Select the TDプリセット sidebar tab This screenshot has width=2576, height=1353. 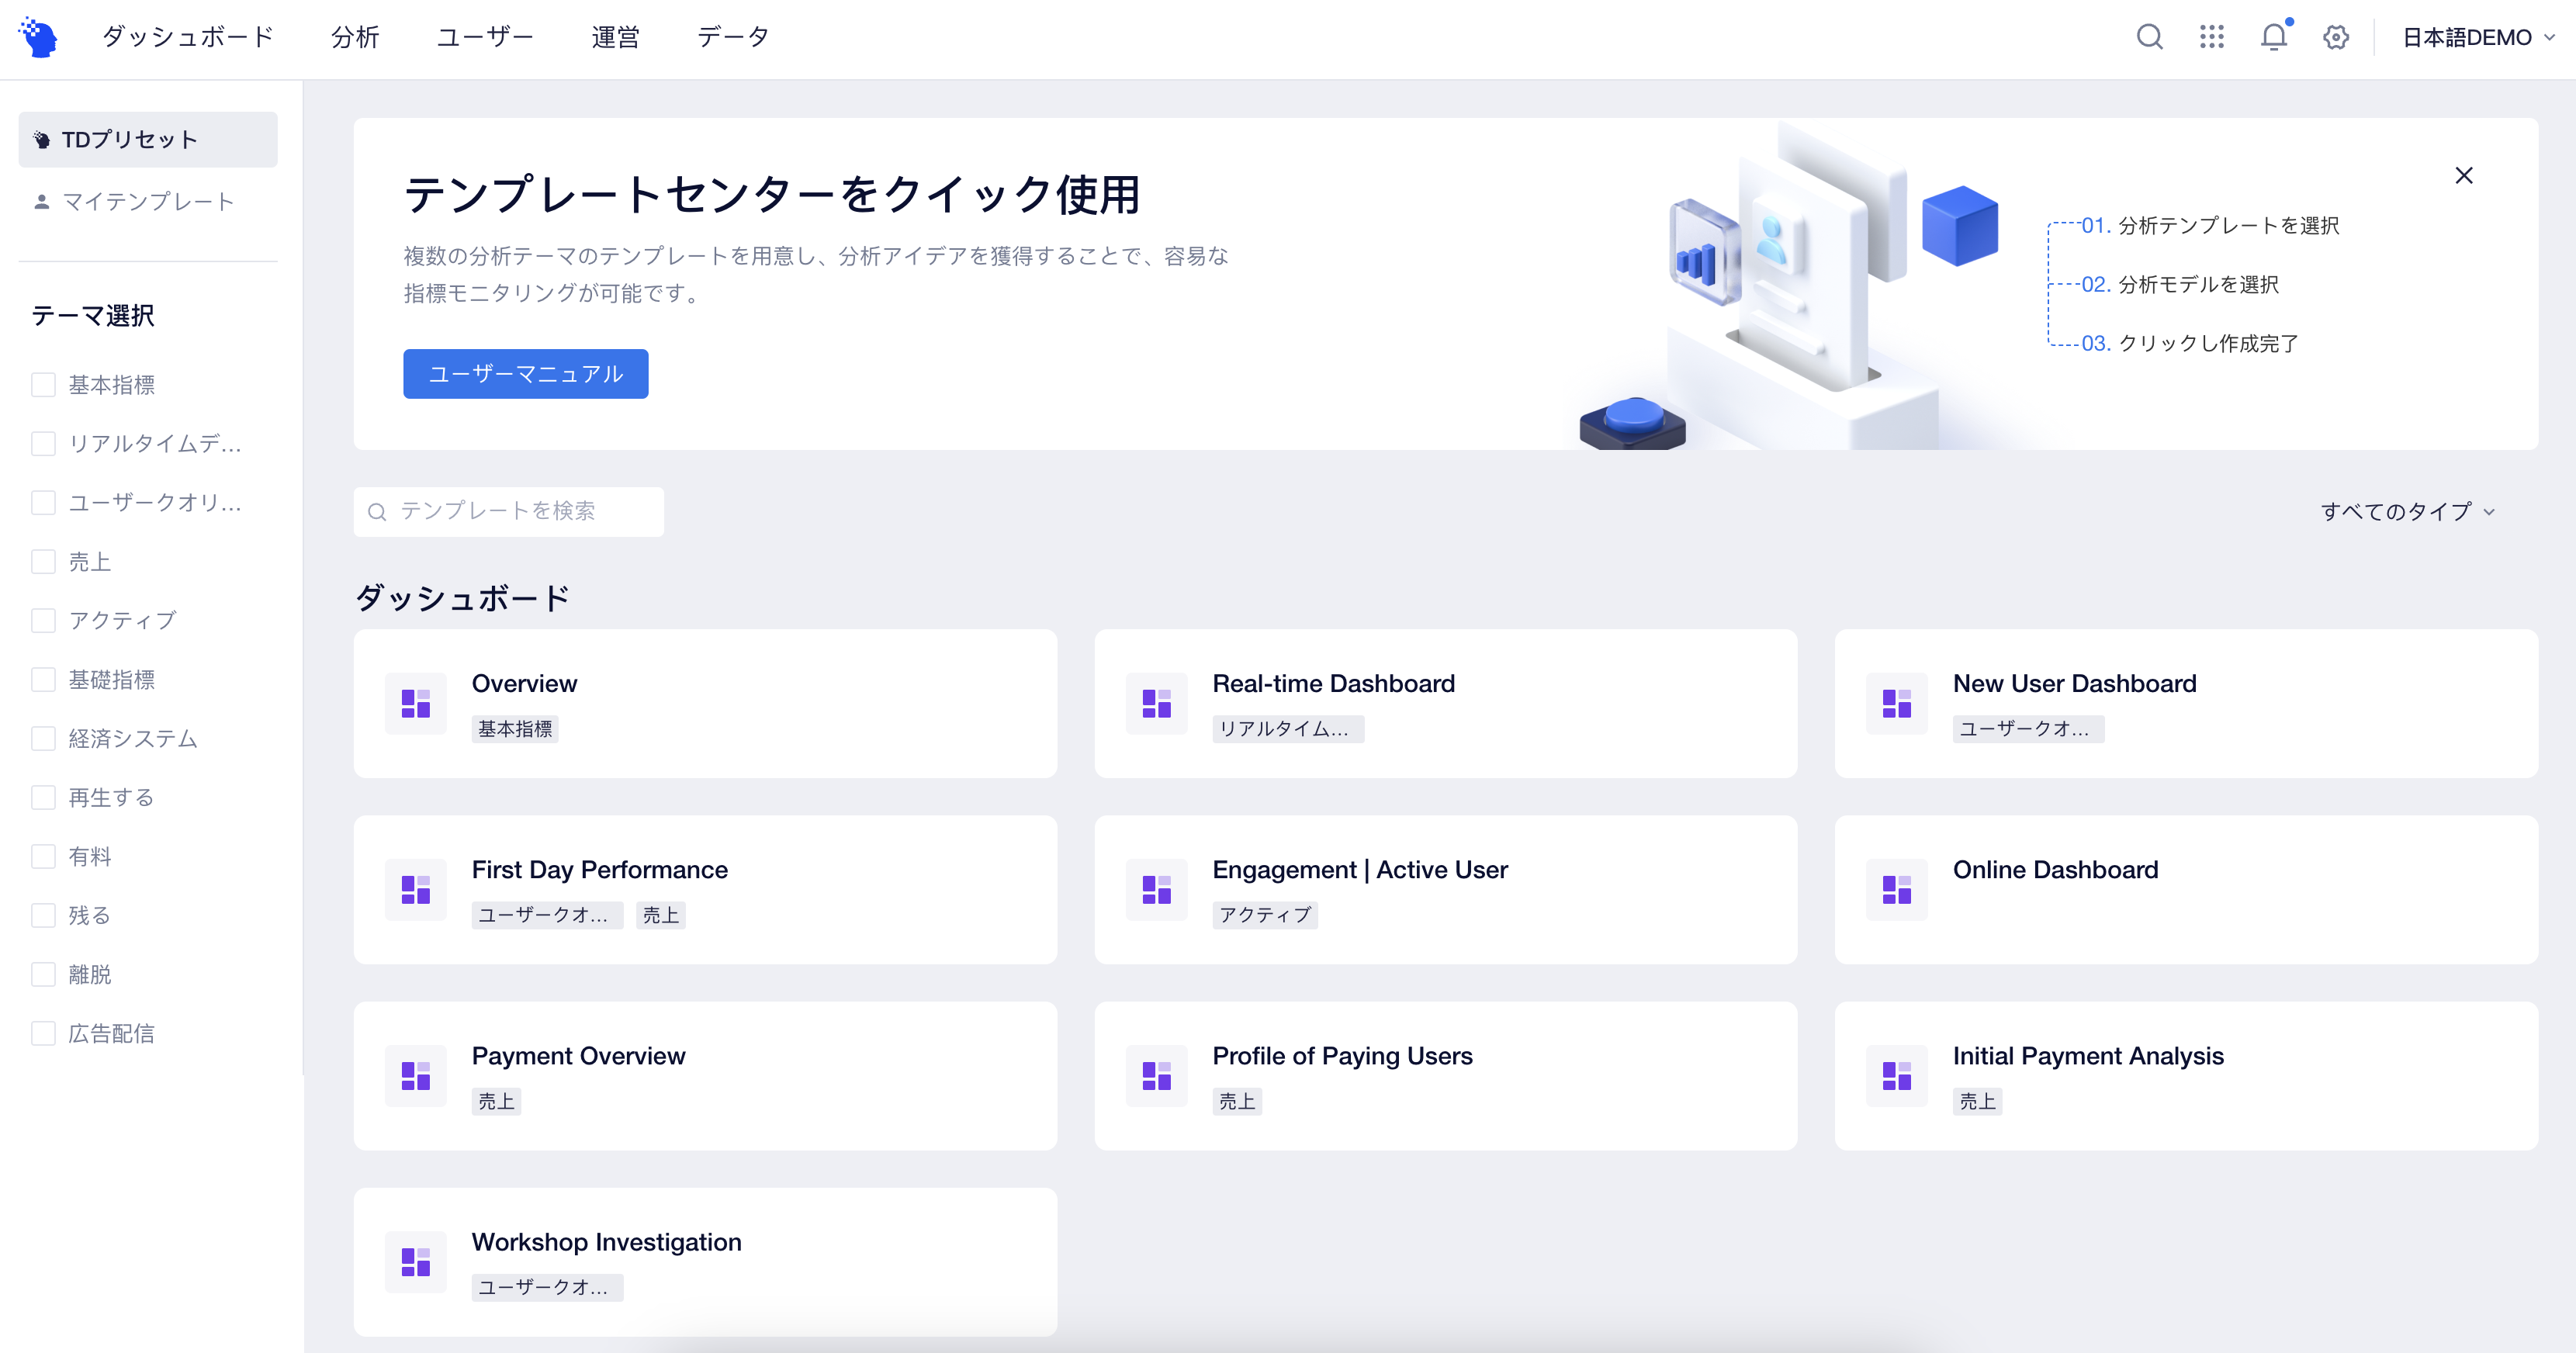148,140
